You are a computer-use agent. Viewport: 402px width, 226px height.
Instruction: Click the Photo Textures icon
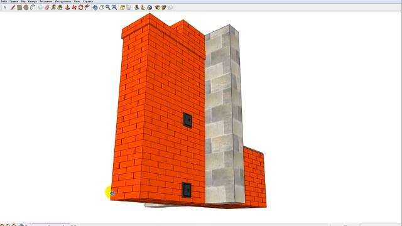(143, 8)
